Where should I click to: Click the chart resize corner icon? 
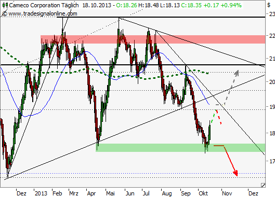263,185
